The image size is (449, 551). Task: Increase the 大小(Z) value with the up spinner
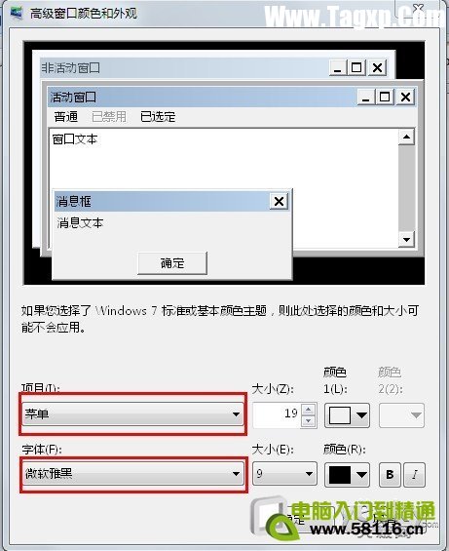308,409
